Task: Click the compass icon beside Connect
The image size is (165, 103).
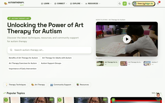Action: 55,4
